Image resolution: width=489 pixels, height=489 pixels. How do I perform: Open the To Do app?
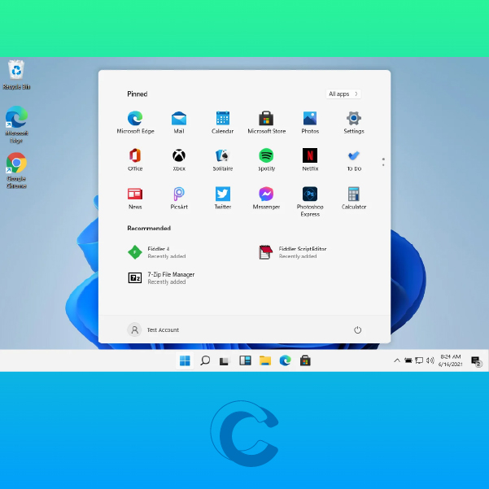pos(354,159)
